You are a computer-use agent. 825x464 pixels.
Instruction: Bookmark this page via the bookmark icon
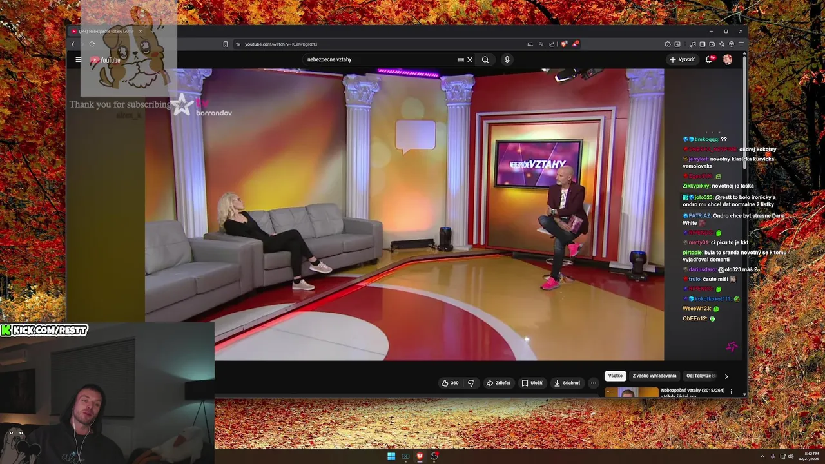(x=226, y=44)
